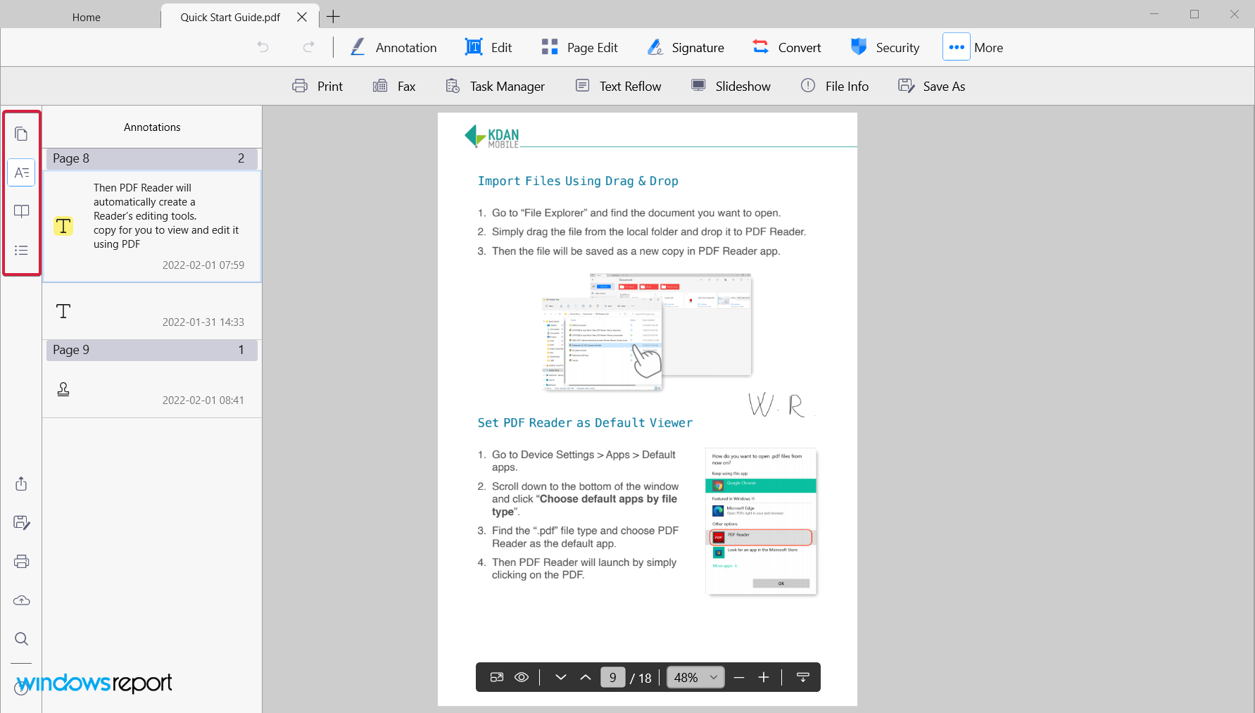Toggle the eye view mode icon
The width and height of the screenshot is (1255, 713).
[522, 677]
